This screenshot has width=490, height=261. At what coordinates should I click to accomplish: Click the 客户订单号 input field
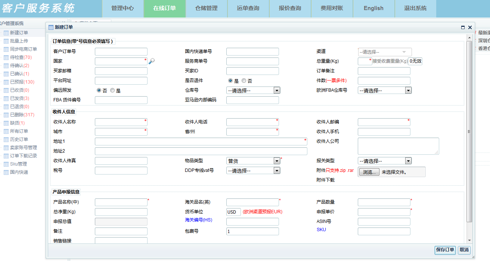click(x=121, y=52)
